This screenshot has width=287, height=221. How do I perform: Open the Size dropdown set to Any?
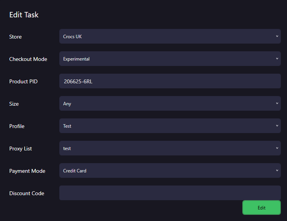[x=170, y=103]
